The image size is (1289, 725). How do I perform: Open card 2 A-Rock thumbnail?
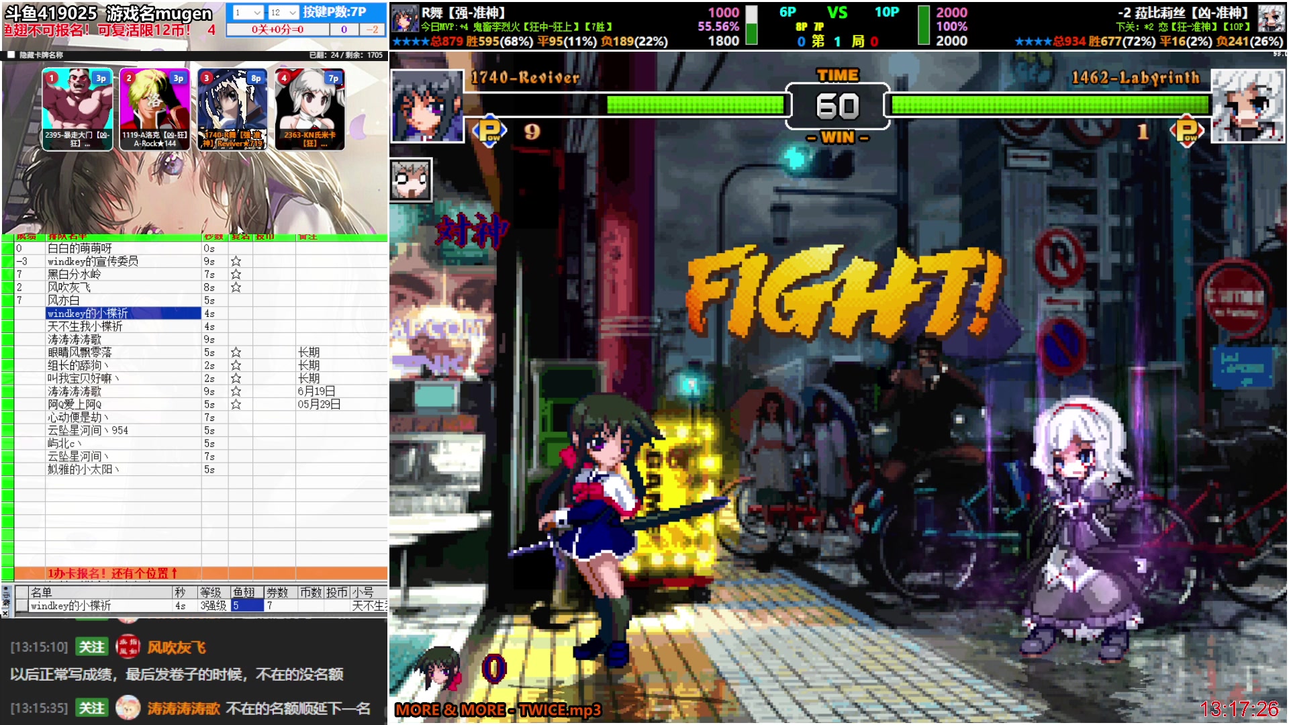pos(155,109)
